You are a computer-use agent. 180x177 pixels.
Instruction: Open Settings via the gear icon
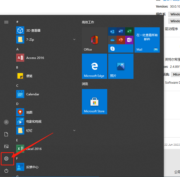pyautogui.click(x=6, y=159)
